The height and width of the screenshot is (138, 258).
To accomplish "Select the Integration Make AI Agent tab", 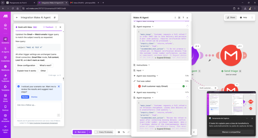I will 52,3.
